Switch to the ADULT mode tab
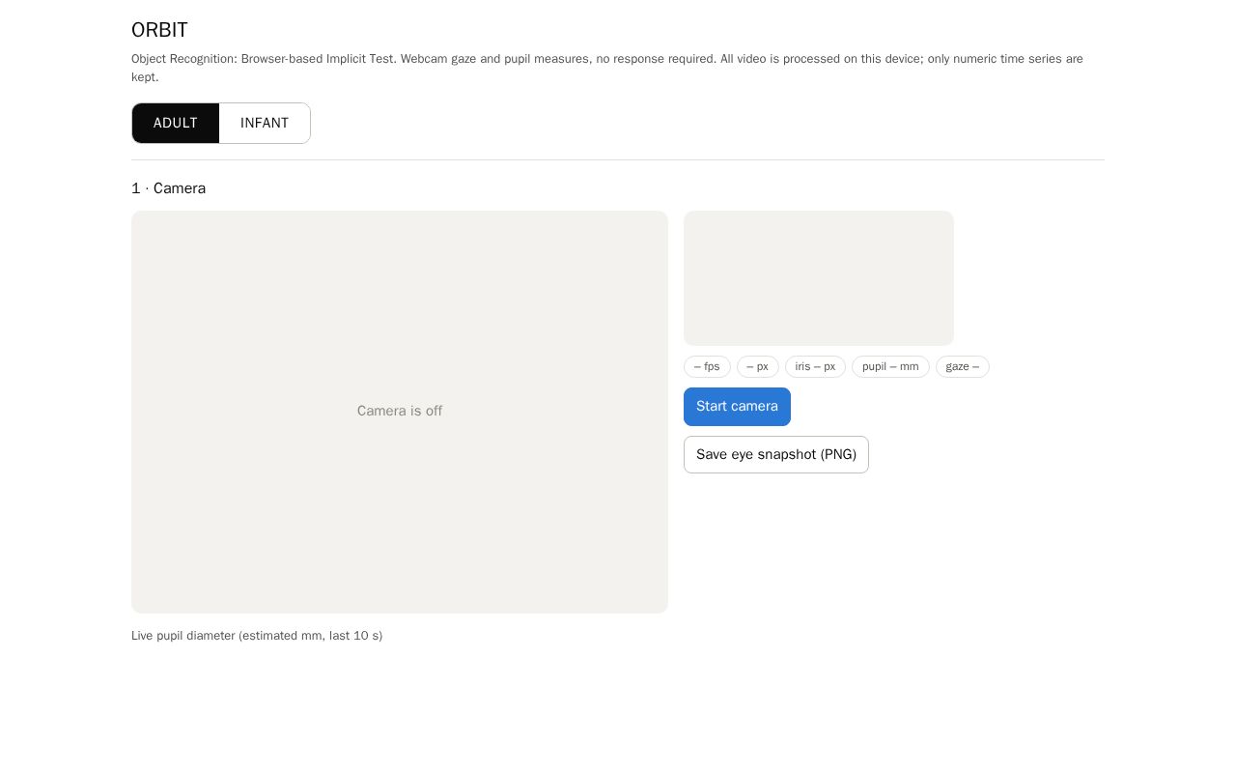Viewport: 1236px width, 773px height. click(x=176, y=123)
